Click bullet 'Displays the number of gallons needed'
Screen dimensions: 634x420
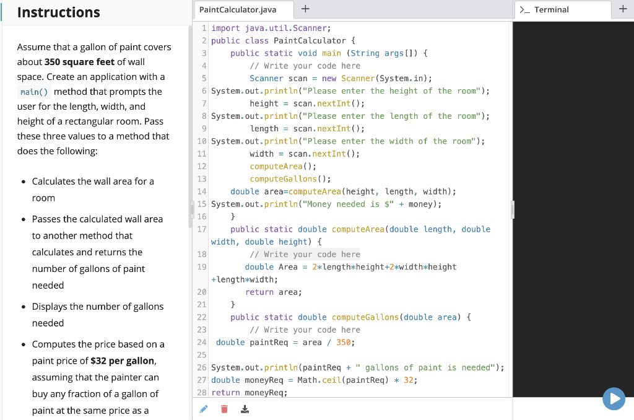[x=98, y=315]
